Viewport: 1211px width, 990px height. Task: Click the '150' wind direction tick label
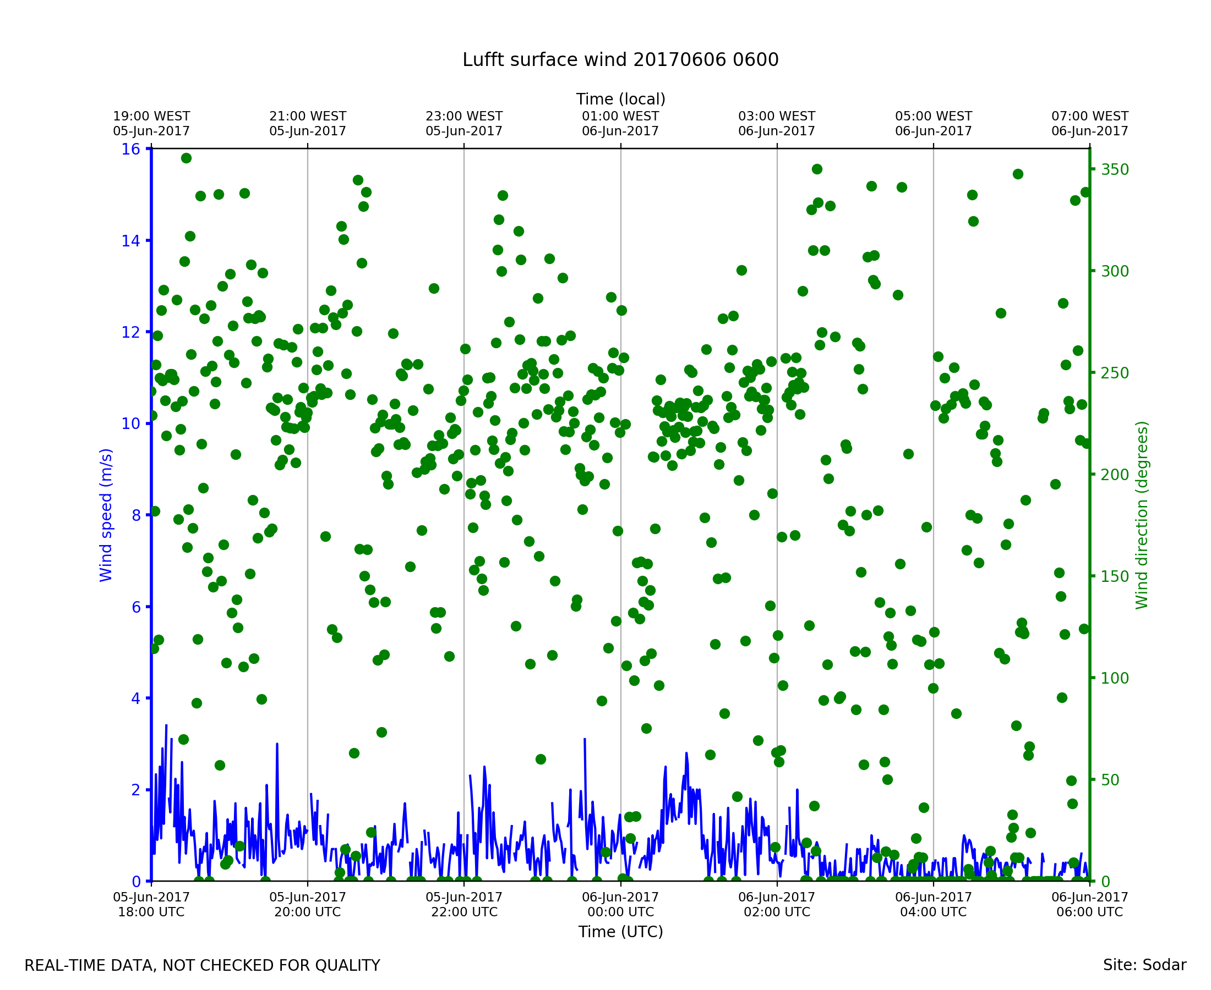(x=1115, y=576)
